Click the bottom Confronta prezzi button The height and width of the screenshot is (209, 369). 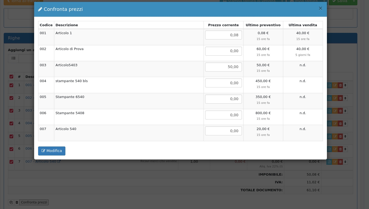coord(34,202)
